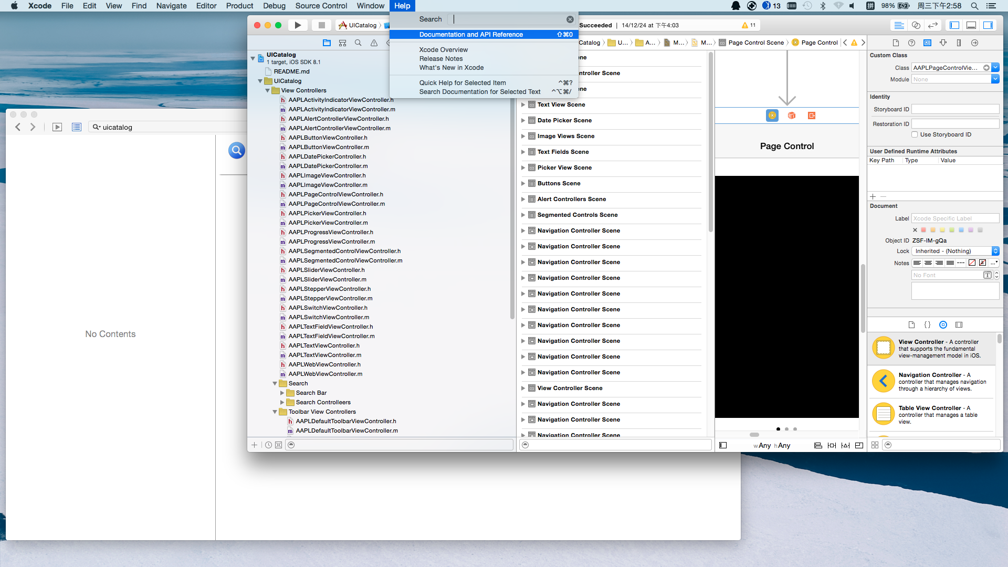The image size is (1008, 567).
Task: Show the Project navigator
Action: (327, 43)
